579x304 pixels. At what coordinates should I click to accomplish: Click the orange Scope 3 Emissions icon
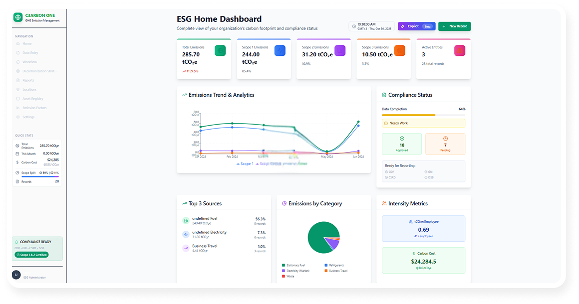coord(400,50)
